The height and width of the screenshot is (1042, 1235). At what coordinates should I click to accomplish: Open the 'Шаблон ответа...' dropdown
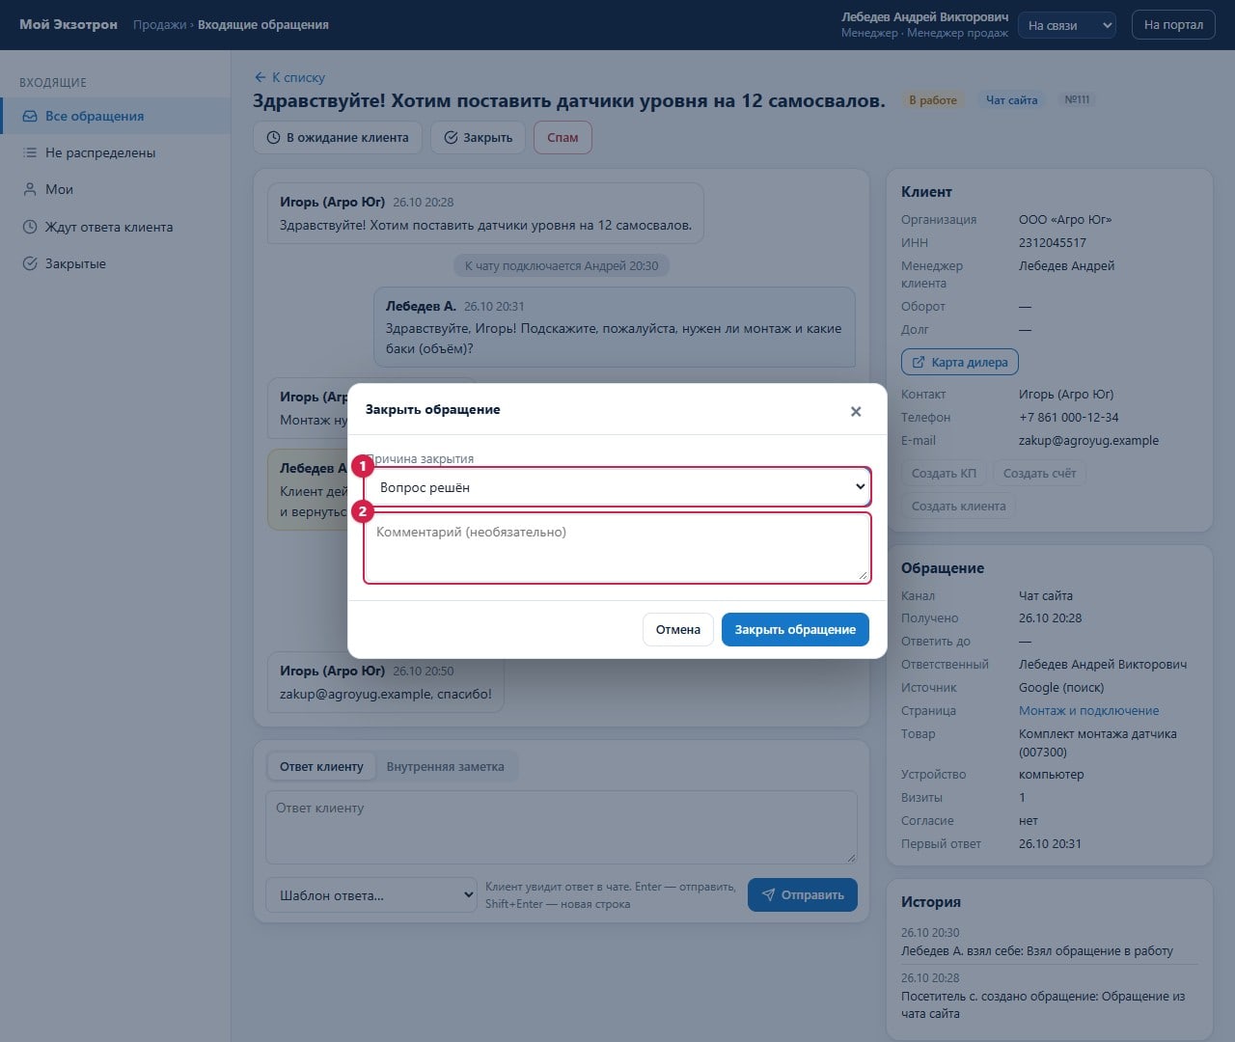(x=371, y=895)
